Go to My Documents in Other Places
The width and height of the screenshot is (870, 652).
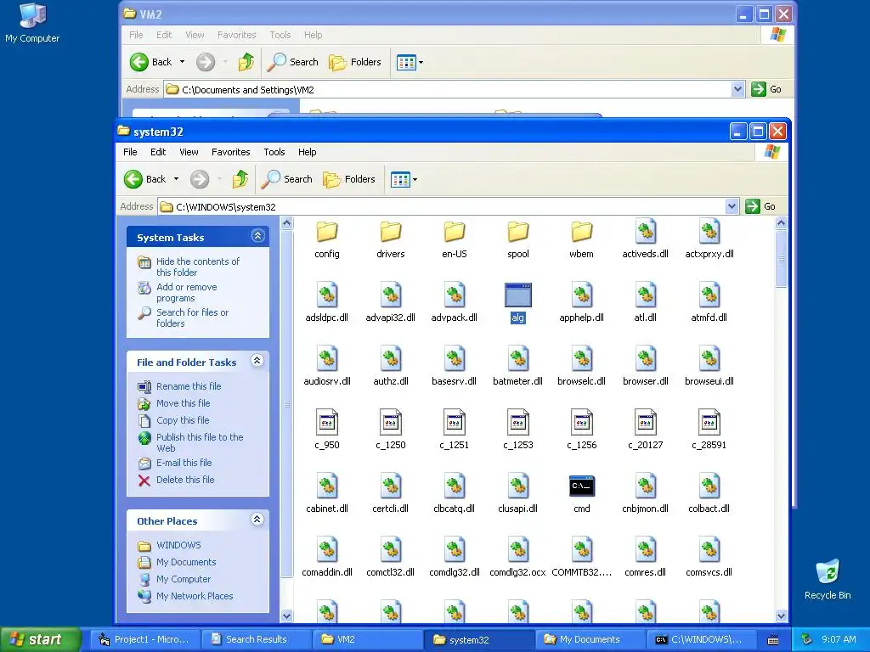pos(186,562)
